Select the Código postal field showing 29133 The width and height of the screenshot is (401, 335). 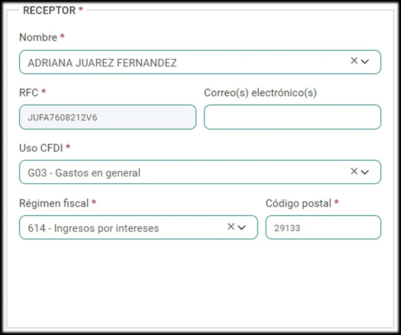pyautogui.click(x=323, y=227)
